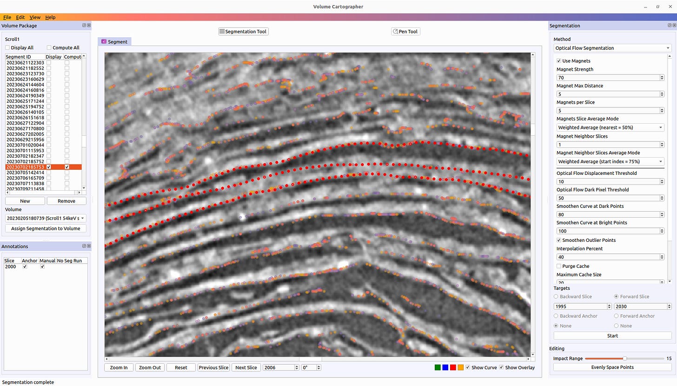Click Assign Segmentation to Volume
Image resolution: width=677 pixels, height=386 pixels.
46,228
